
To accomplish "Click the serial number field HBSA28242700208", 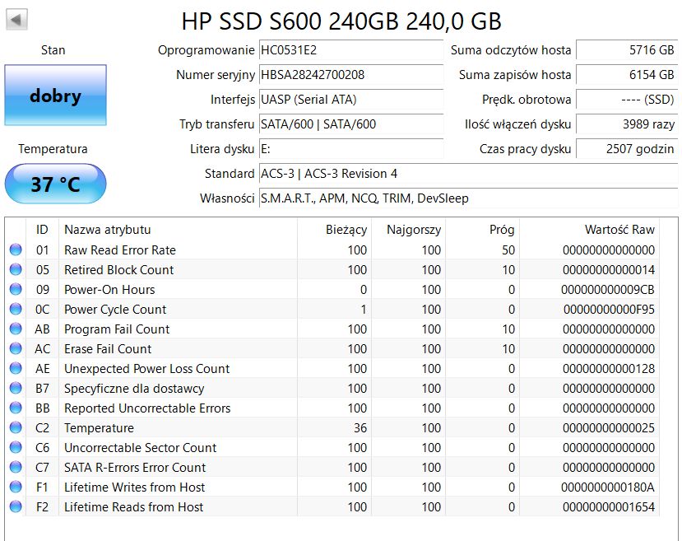I will click(x=351, y=75).
